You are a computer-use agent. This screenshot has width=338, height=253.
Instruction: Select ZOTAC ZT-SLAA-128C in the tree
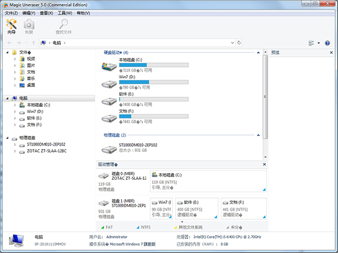47,151
